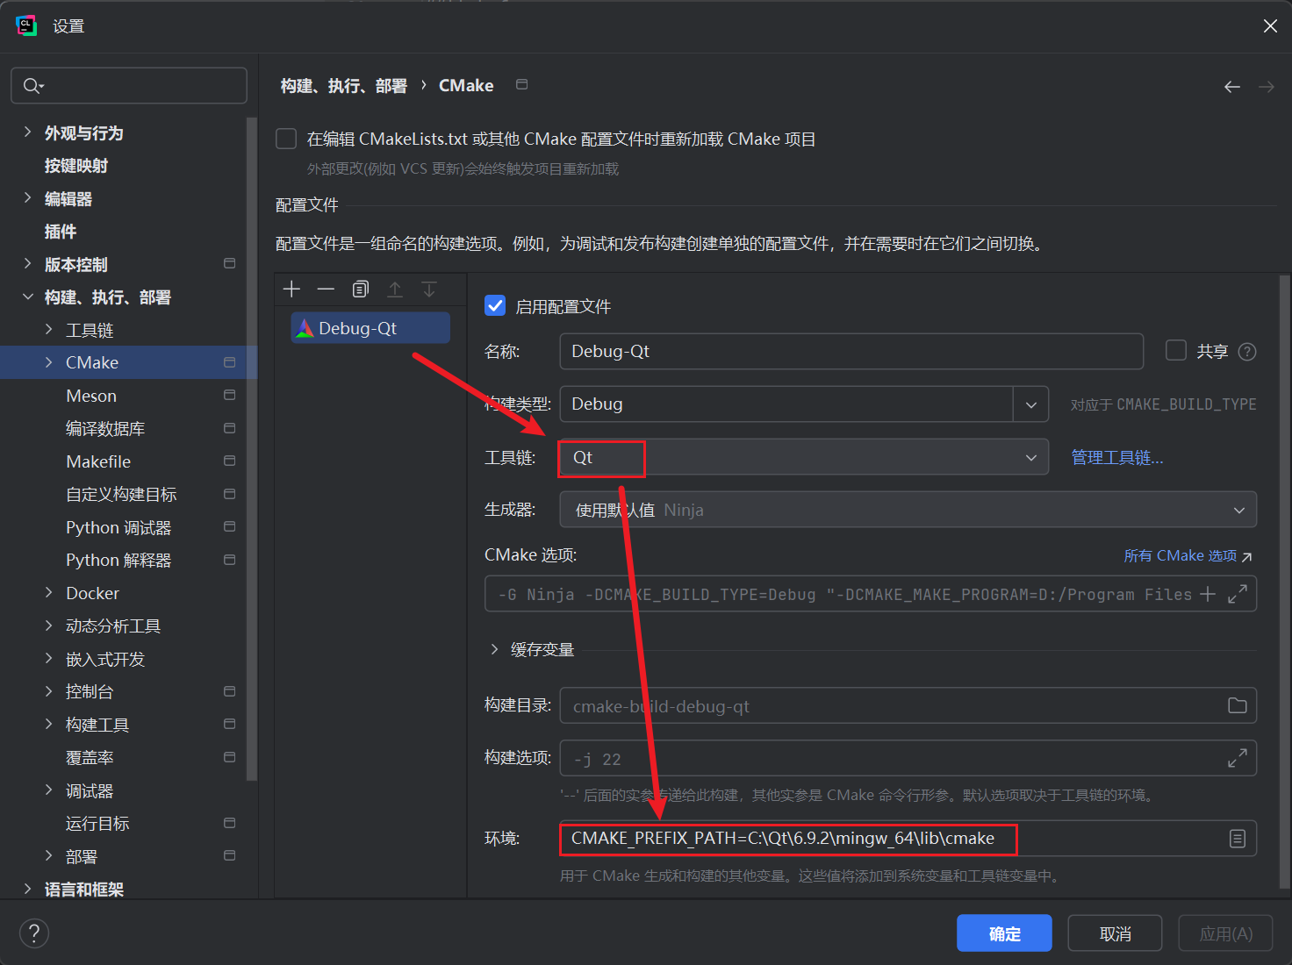1292x965 pixels.
Task: Expand the 构建选项 field with expand icon
Action: tap(1238, 758)
